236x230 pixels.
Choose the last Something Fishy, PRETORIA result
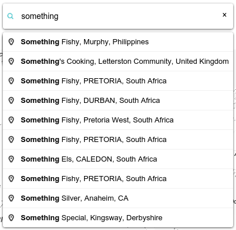point(118,179)
